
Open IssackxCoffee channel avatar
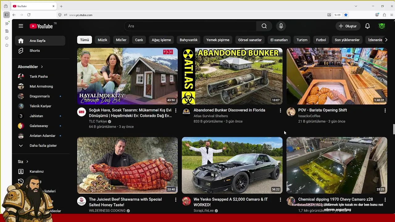tap(291, 112)
